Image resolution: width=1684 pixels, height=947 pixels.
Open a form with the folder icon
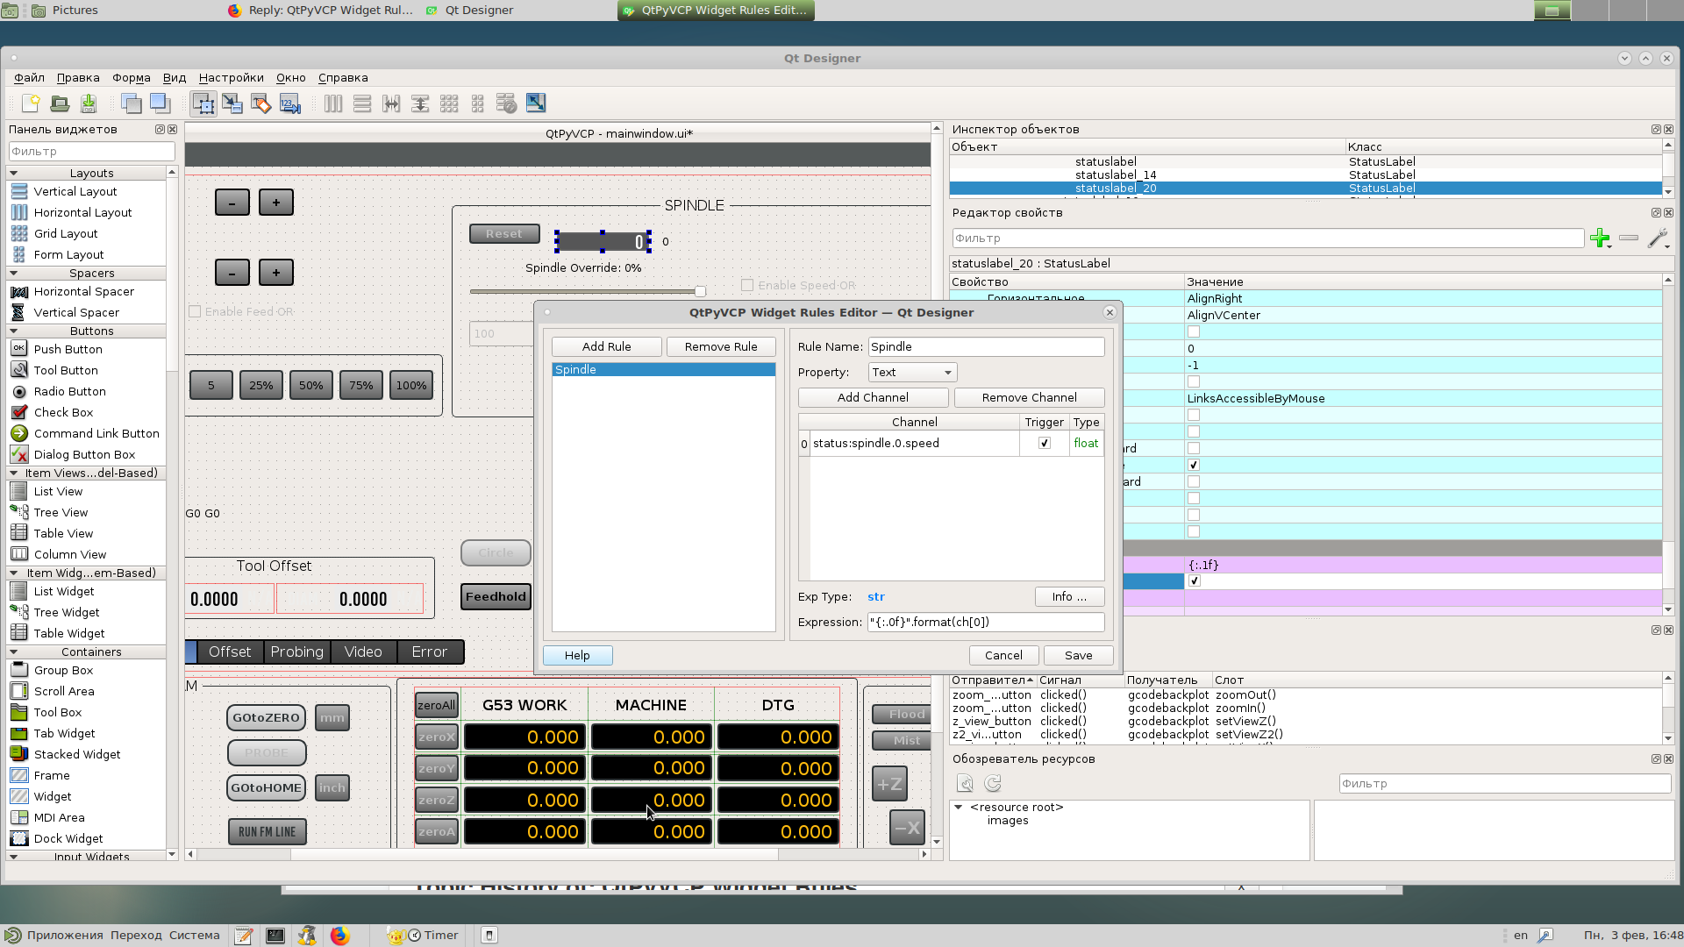pyautogui.click(x=60, y=103)
